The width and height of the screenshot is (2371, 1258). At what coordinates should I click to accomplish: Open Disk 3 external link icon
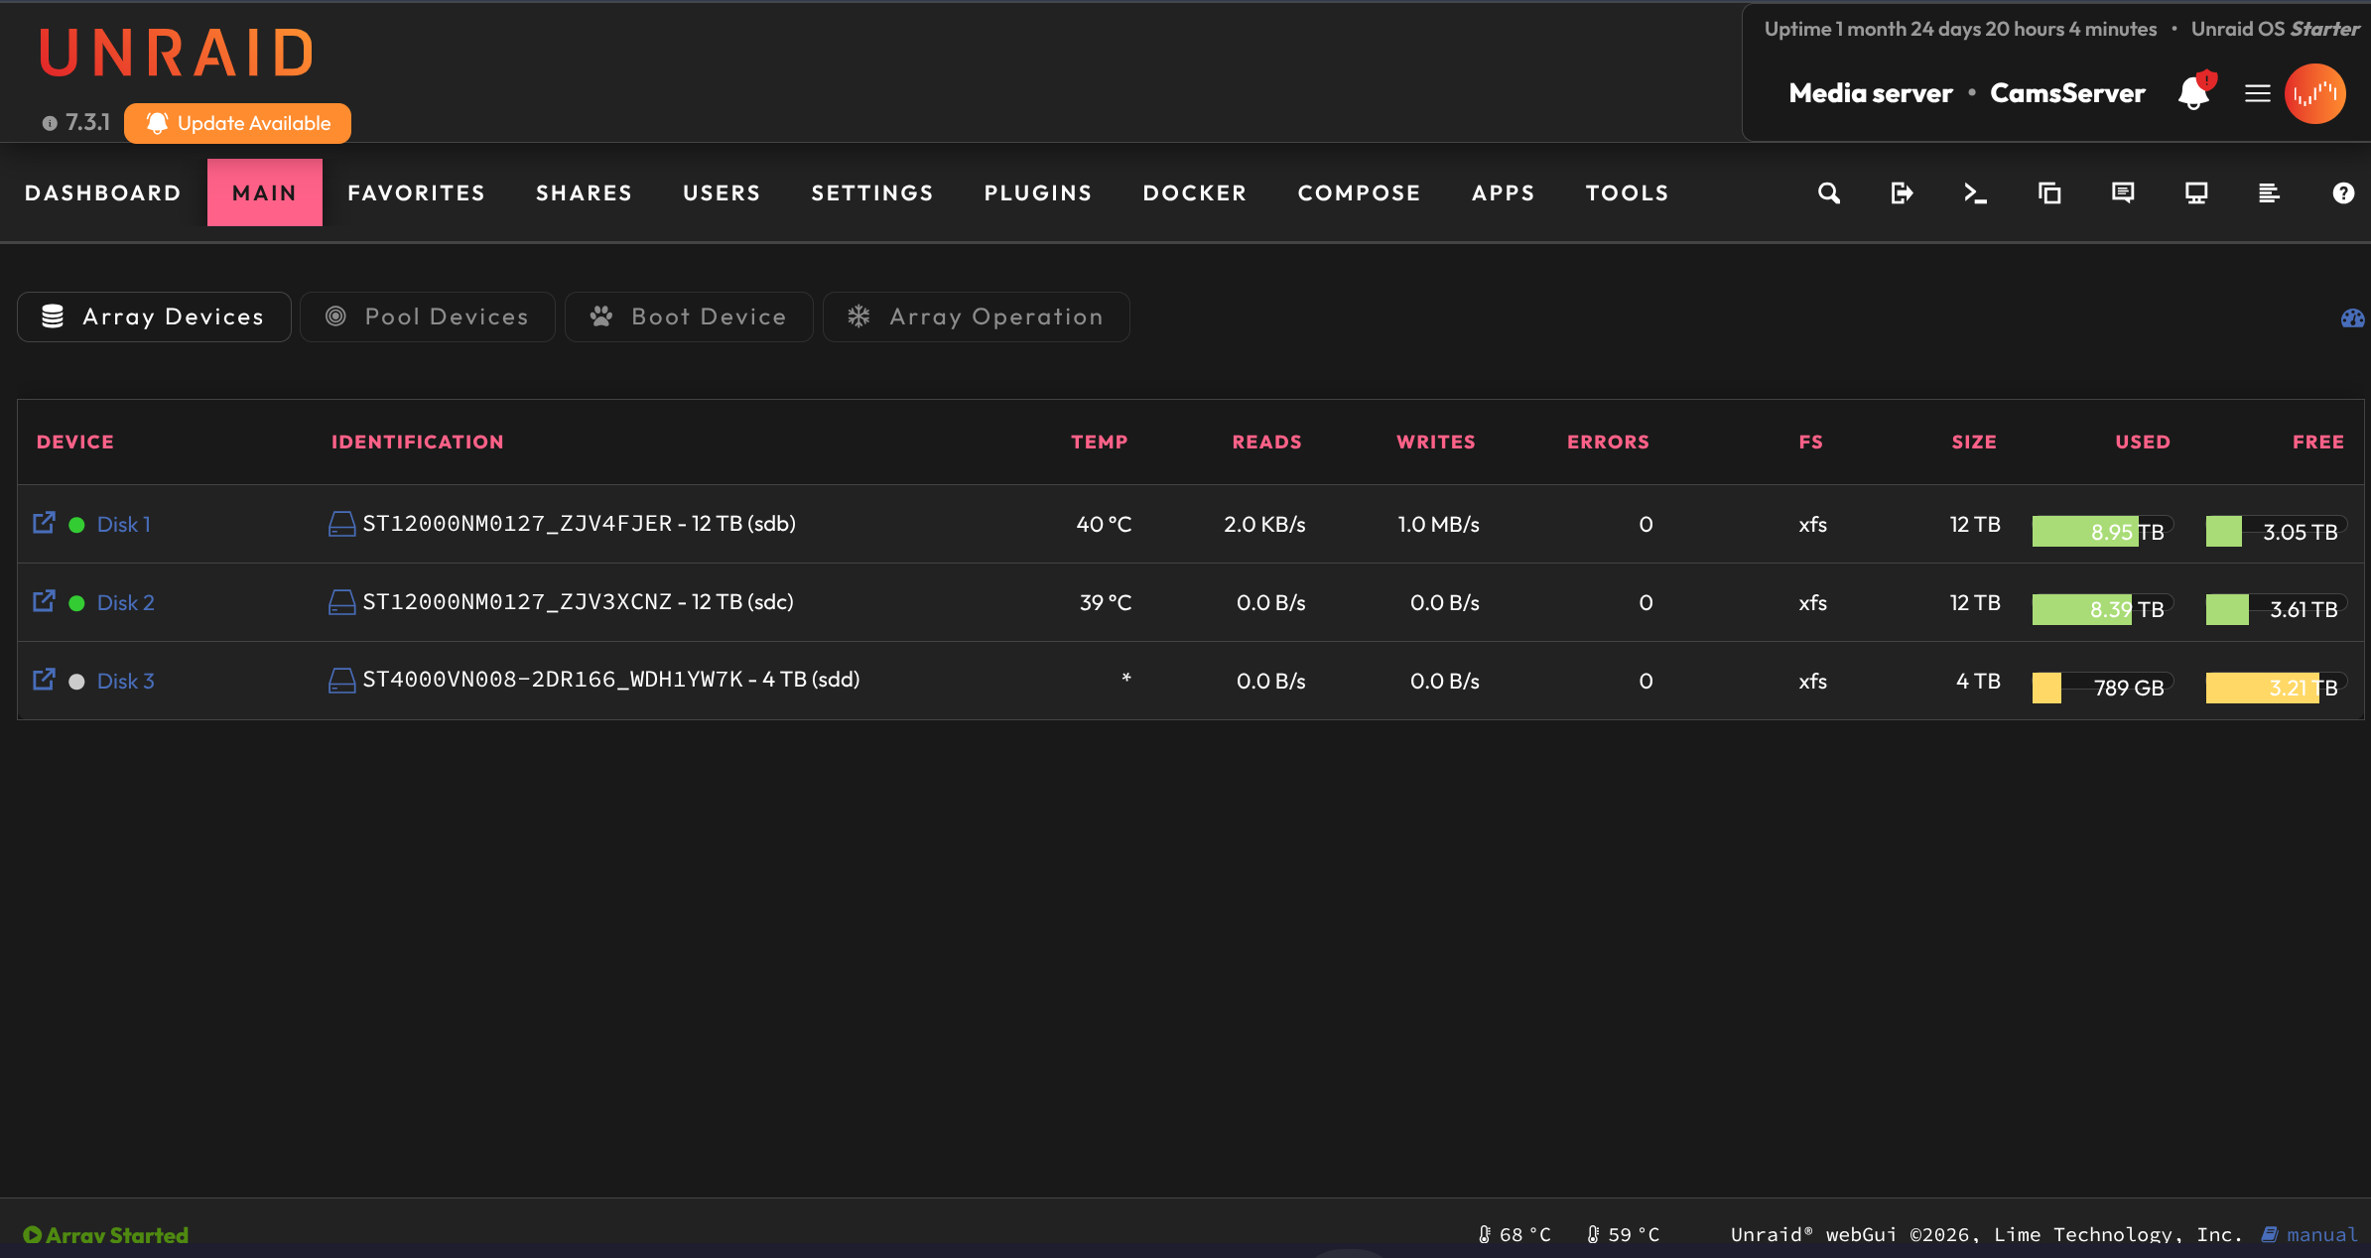coord(44,680)
